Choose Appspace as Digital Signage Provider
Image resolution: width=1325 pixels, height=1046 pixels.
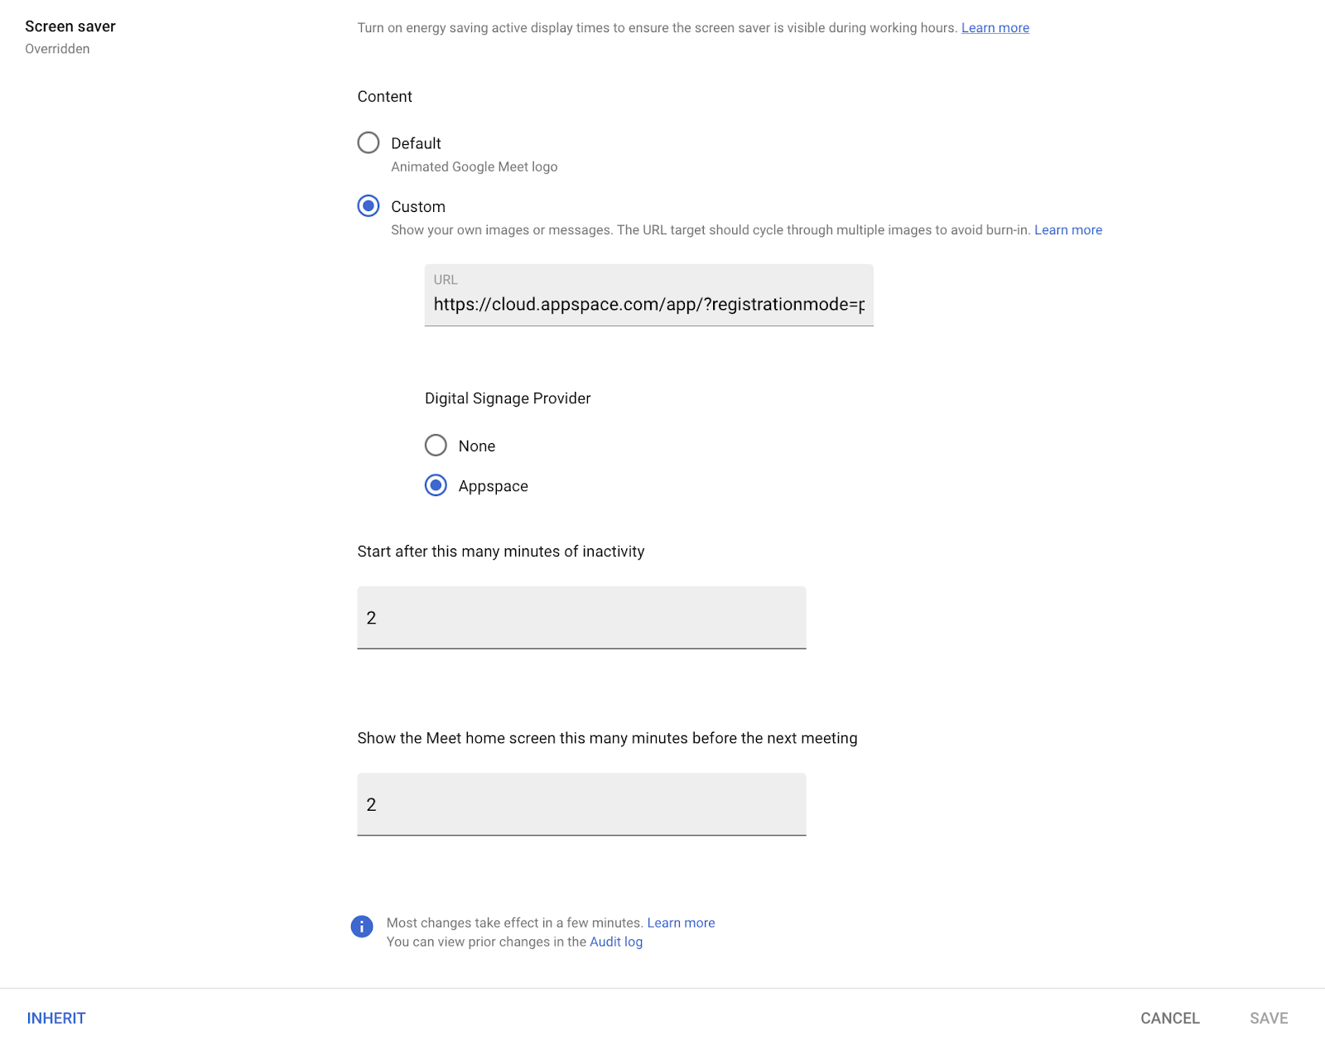pos(436,485)
